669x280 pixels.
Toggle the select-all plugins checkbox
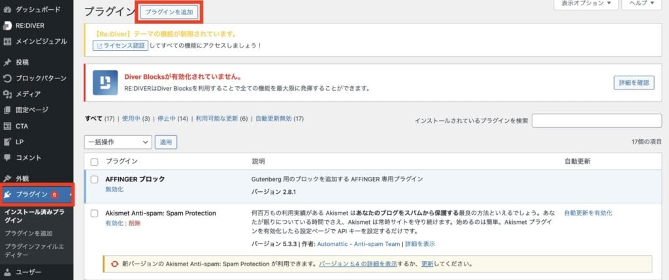point(95,161)
